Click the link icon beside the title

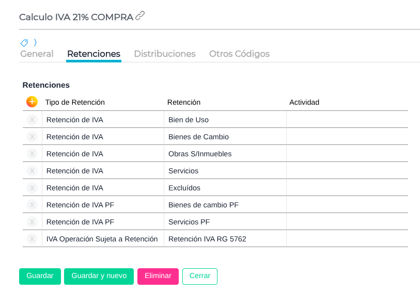[x=140, y=16]
